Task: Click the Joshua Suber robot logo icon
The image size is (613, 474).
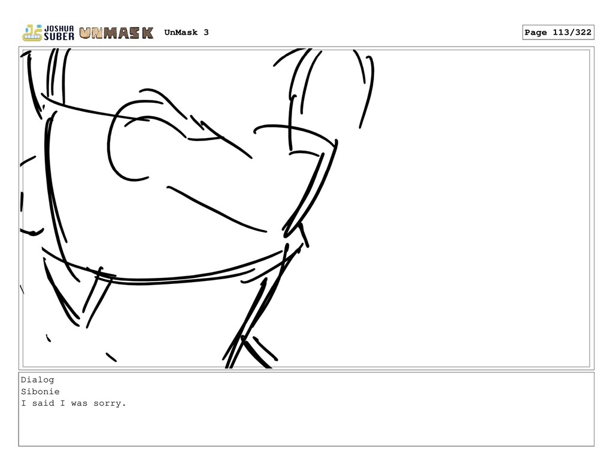Action: [32, 33]
